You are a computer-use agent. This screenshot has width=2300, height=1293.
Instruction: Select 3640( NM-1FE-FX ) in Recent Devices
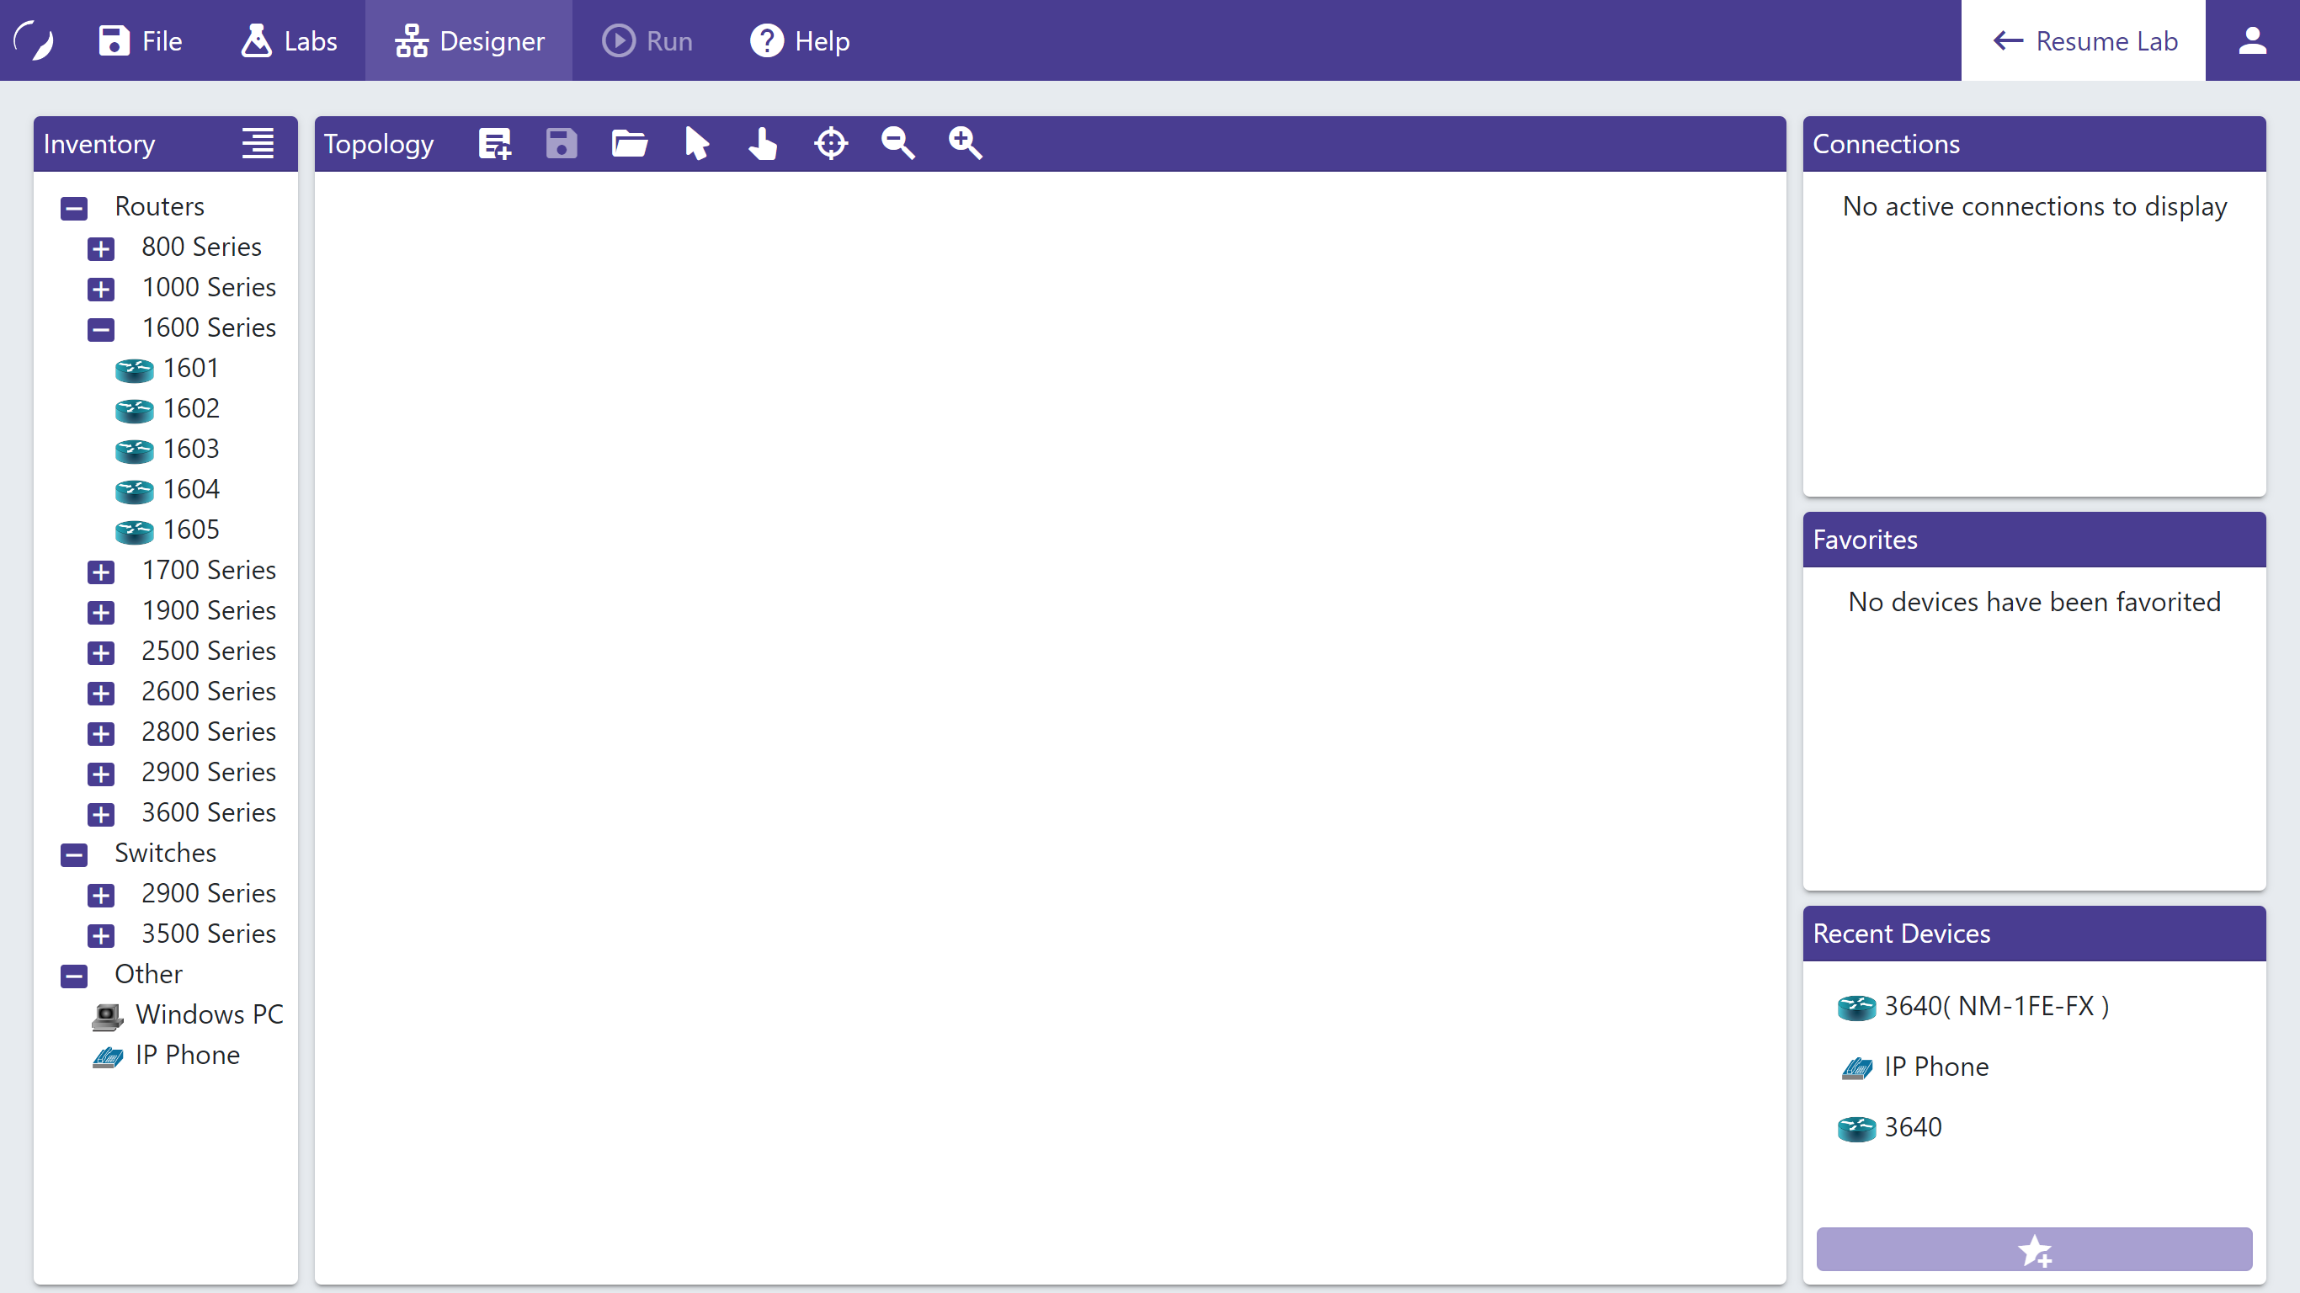click(x=1995, y=1006)
